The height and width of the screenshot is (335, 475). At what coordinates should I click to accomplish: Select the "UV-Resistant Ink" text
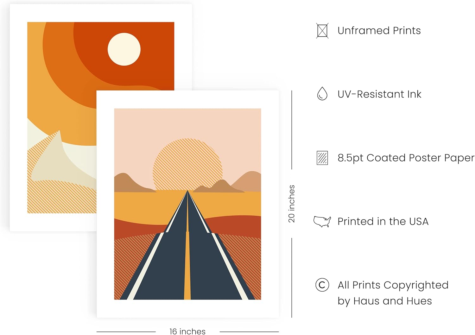[x=379, y=94]
